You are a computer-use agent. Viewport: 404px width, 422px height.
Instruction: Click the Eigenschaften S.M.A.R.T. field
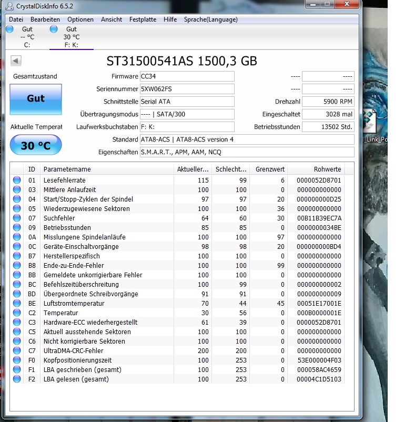(247, 152)
